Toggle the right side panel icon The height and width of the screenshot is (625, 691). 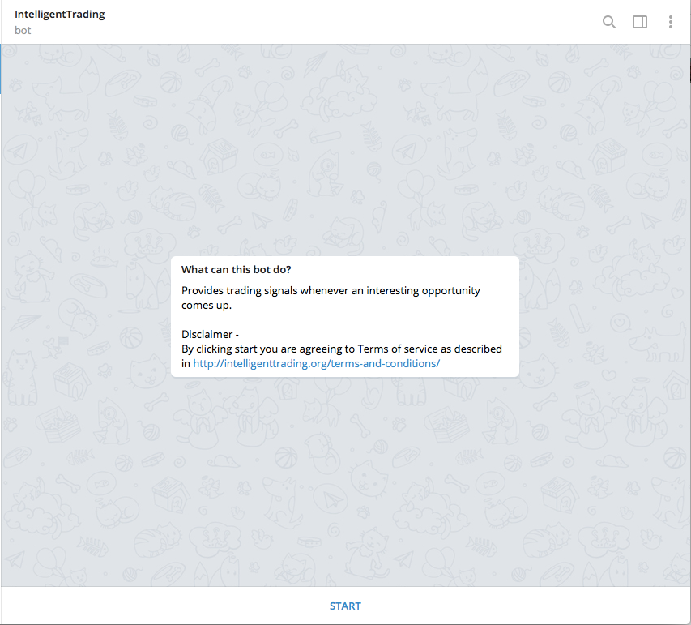click(639, 22)
